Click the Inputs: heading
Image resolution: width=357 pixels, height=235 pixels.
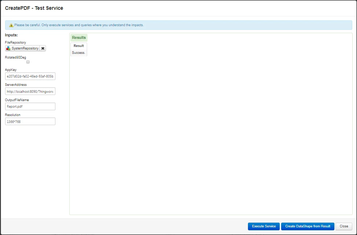click(11, 35)
